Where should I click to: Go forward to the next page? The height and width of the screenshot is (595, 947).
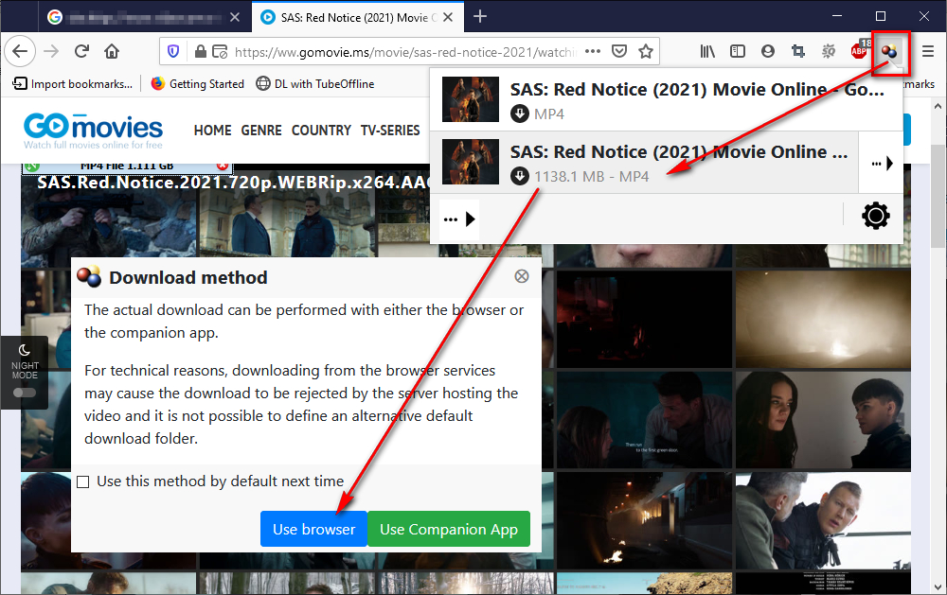pos(51,51)
